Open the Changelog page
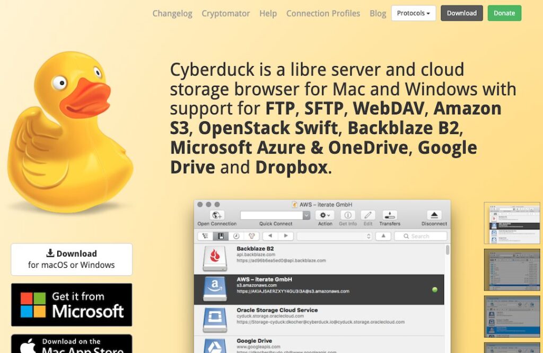 pyautogui.click(x=172, y=13)
